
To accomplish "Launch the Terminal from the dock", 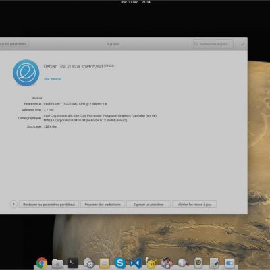I will [73, 263].
